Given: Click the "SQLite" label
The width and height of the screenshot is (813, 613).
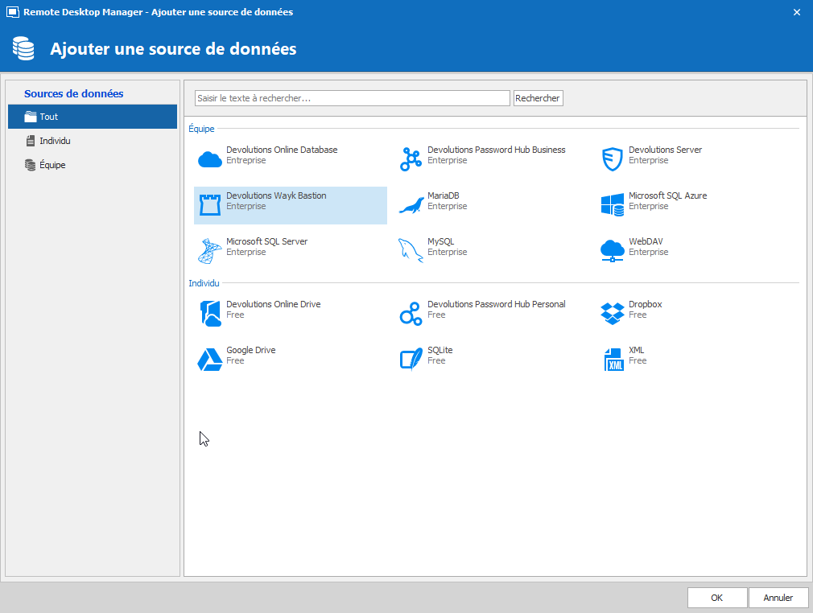Looking at the screenshot, I should coord(440,350).
